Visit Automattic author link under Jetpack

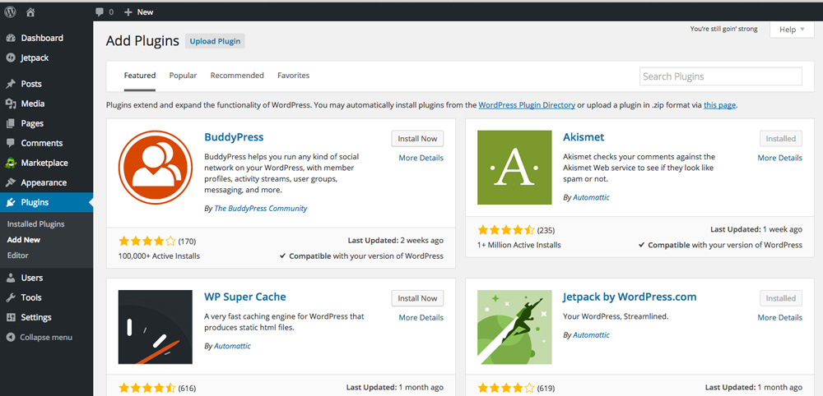click(591, 334)
